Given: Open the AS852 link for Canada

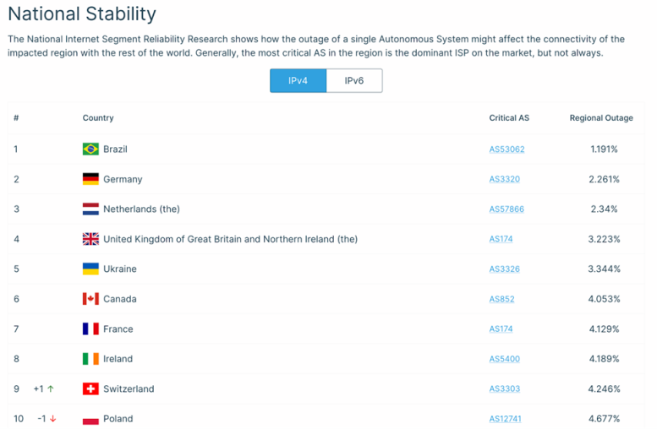Looking at the screenshot, I should pos(501,299).
